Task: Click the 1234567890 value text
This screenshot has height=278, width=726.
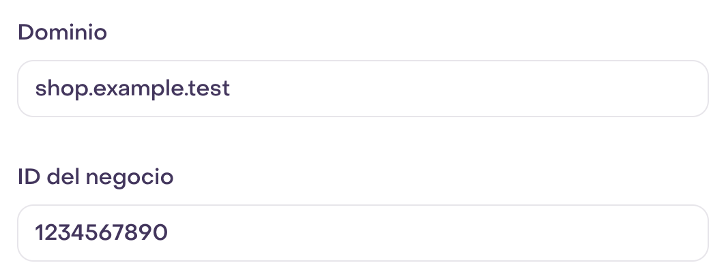Action: (x=102, y=232)
